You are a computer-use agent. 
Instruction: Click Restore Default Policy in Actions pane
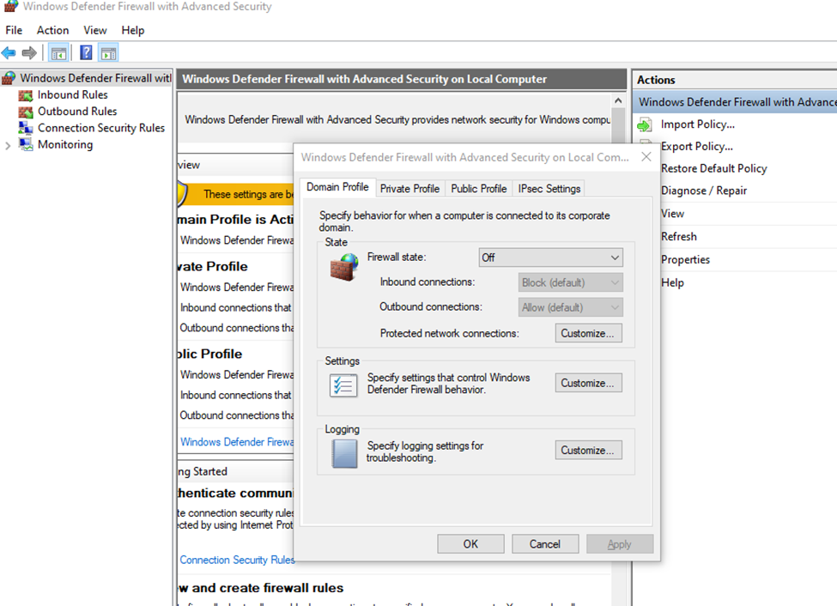[x=713, y=168]
